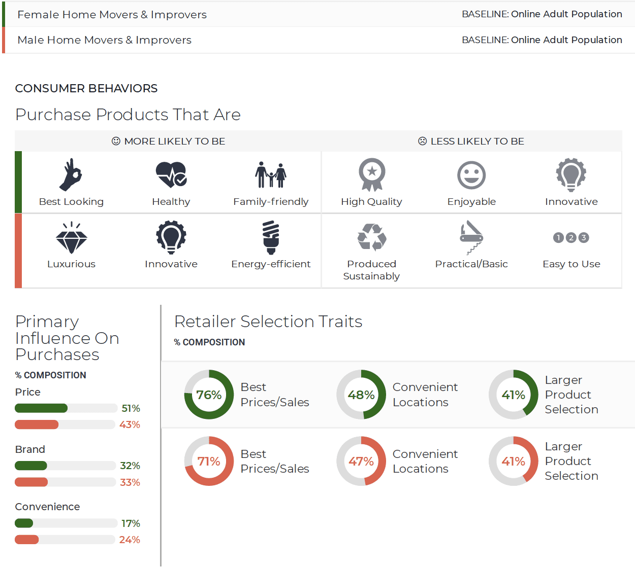Screen dimensions: 635x568
Task: Click the Family-friendly label
Action: click(271, 202)
